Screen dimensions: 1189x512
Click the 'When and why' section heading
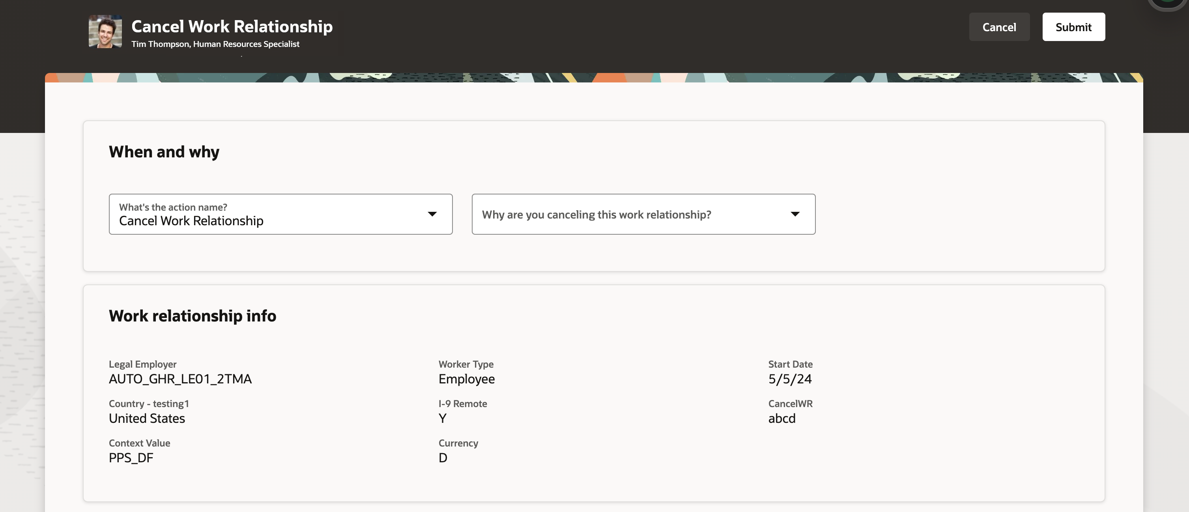(x=164, y=152)
